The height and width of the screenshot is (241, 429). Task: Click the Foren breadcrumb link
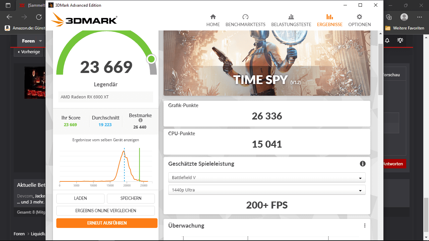(19, 234)
